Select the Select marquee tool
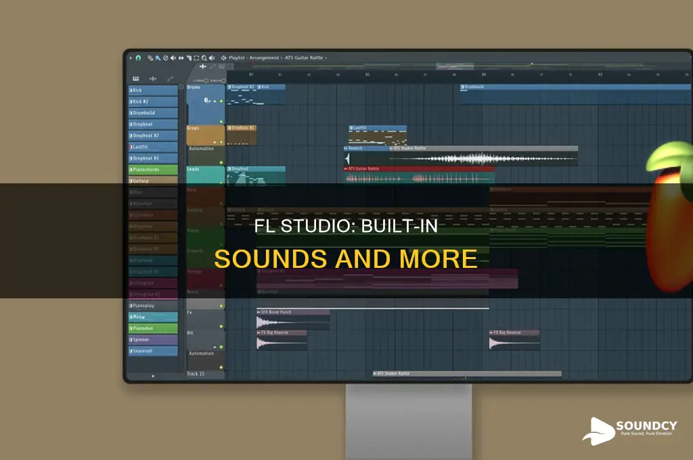693x460 pixels. (x=197, y=58)
